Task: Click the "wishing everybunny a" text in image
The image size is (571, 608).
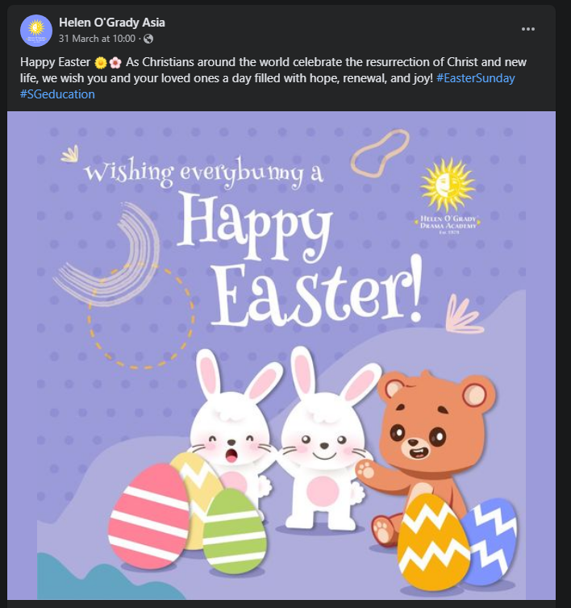Action: click(x=203, y=173)
